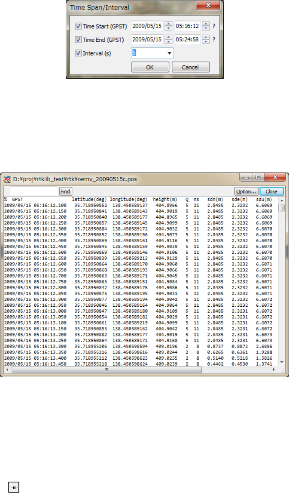Screen dimensions: 289x493
Task: Toggle the Time End (GPST) checkbox
Action: point(79,40)
